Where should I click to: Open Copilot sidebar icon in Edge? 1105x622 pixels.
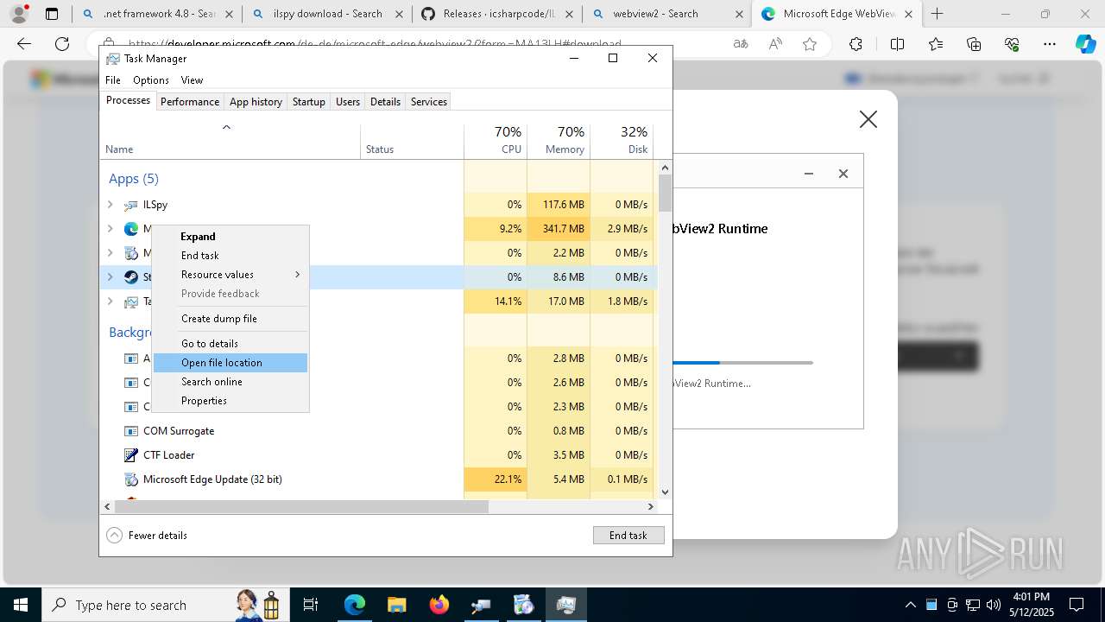pos(1085,44)
